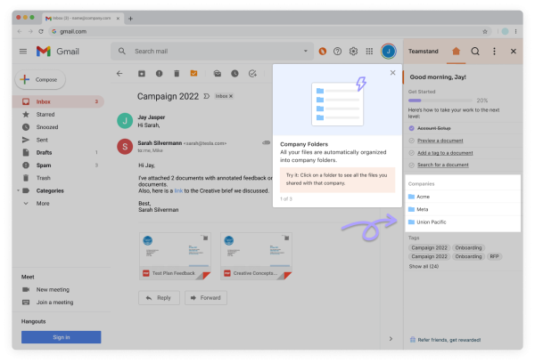Image resolution: width=535 pixels, height=363 pixels.
Task: Click the Get Started progress bar
Action: pos(440,101)
